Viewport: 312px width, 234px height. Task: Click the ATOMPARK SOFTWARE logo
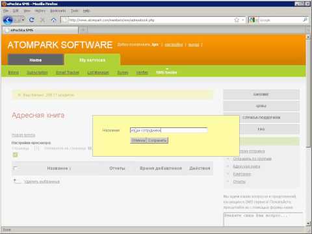pyautogui.click(x=60, y=45)
